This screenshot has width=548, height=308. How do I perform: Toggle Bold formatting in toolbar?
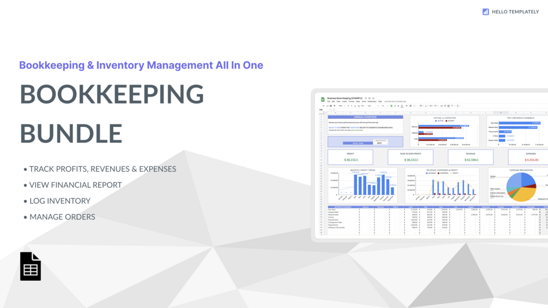tap(392, 106)
